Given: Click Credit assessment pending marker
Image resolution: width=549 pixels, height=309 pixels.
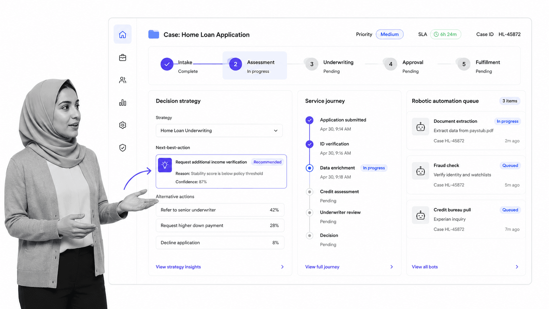Looking at the screenshot, I should click(309, 192).
